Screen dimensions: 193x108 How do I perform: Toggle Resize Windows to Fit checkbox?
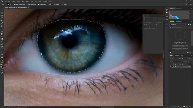[x=14, y=4]
